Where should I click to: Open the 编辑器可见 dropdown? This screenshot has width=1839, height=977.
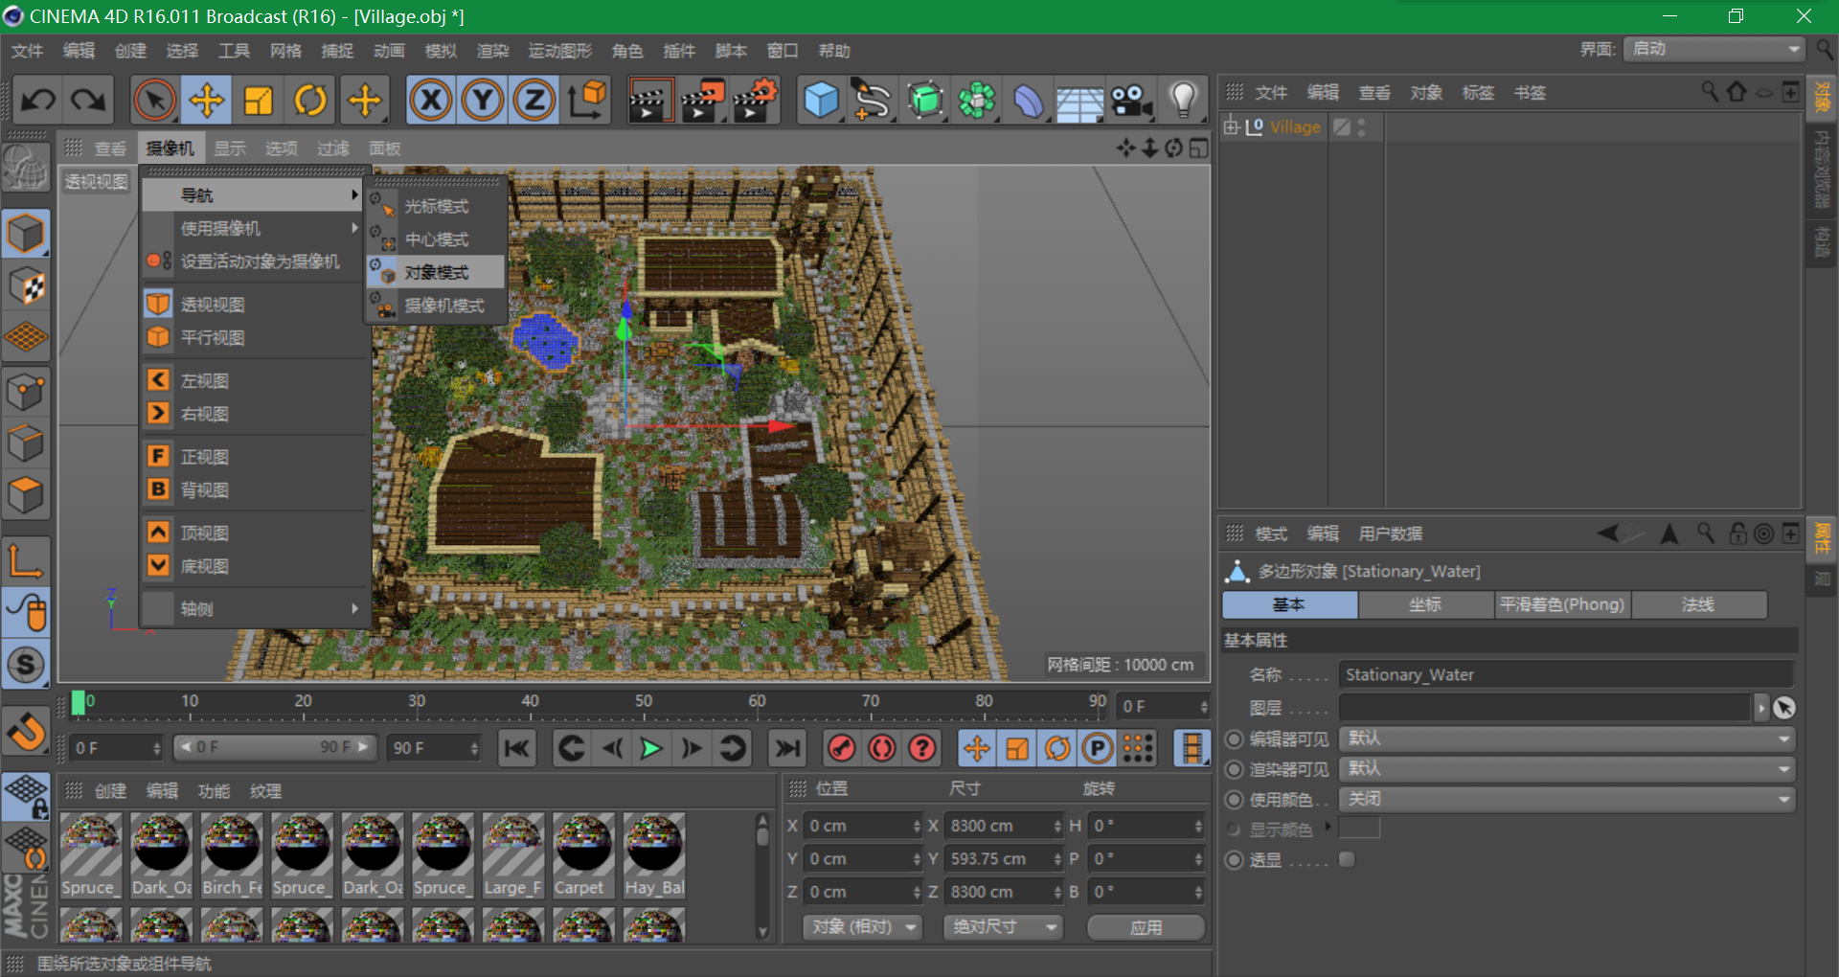click(1567, 738)
